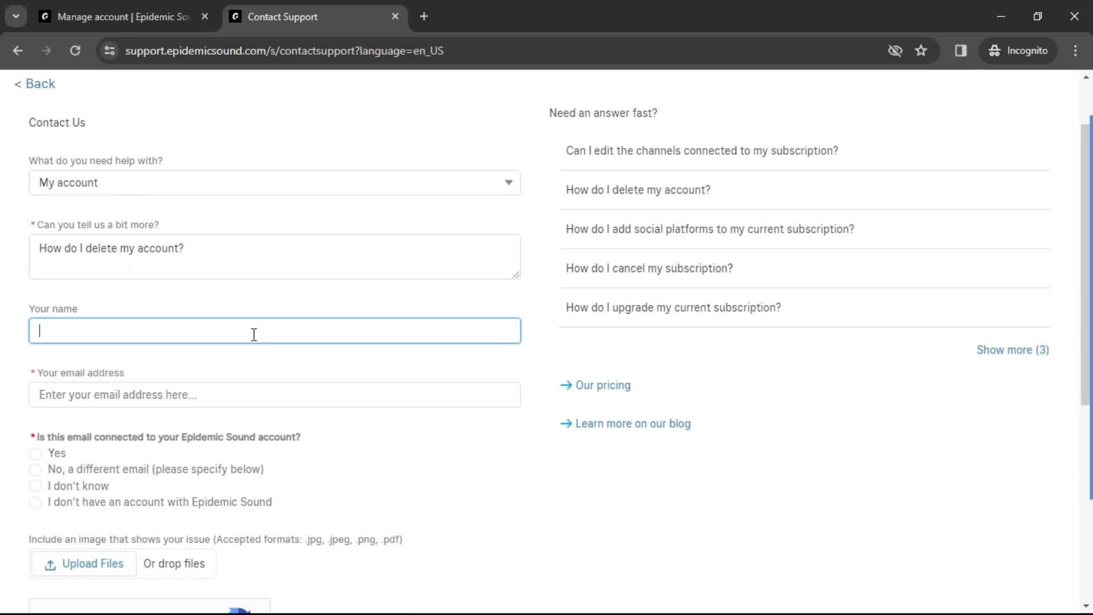Viewport: 1093px width, 615px height.
Task: Choose the 'I don't know' radio option
Action: (35, 486)
